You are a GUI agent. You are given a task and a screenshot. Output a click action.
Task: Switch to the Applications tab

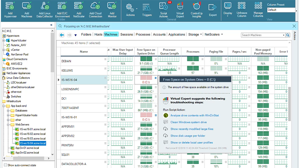176,34
